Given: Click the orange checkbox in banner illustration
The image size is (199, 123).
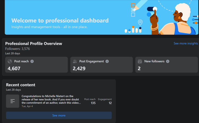Looking at the screenshot, I should point(133,5).
